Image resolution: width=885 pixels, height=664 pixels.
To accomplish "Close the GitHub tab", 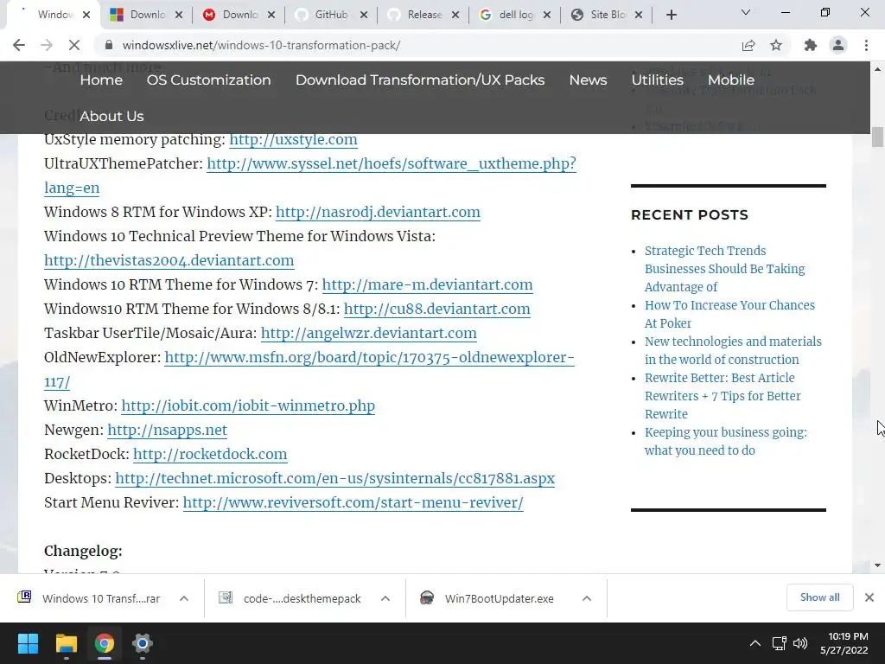I will coord(364,15).
